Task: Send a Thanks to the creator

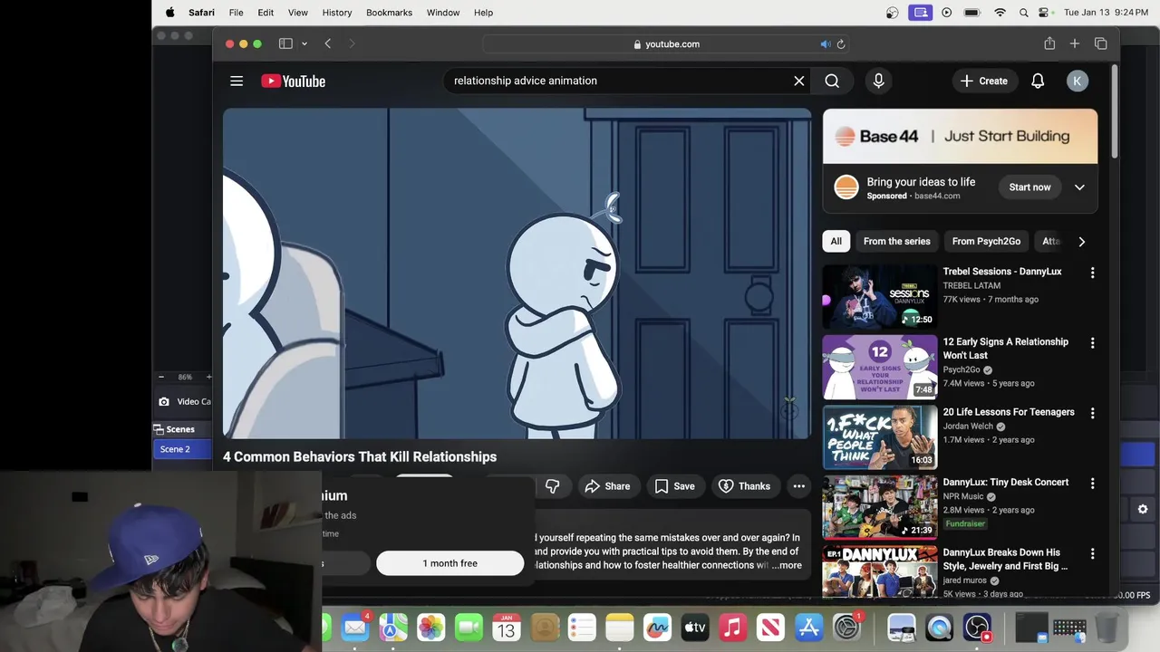Action: pos(744,486)
